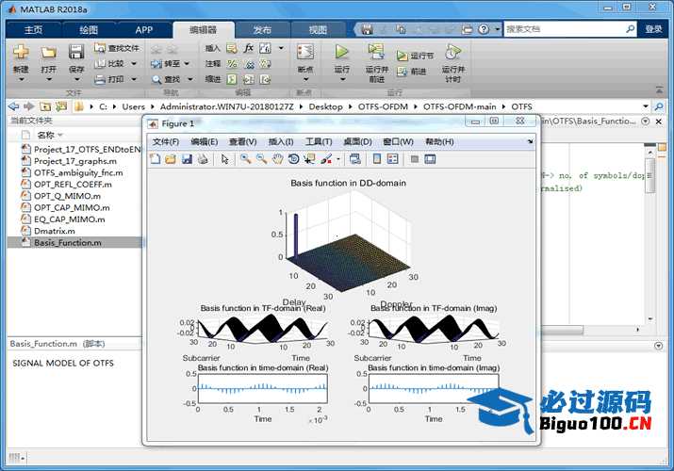Toggle the Zoom Out tool in Figure 1

[x=261, y=159]
